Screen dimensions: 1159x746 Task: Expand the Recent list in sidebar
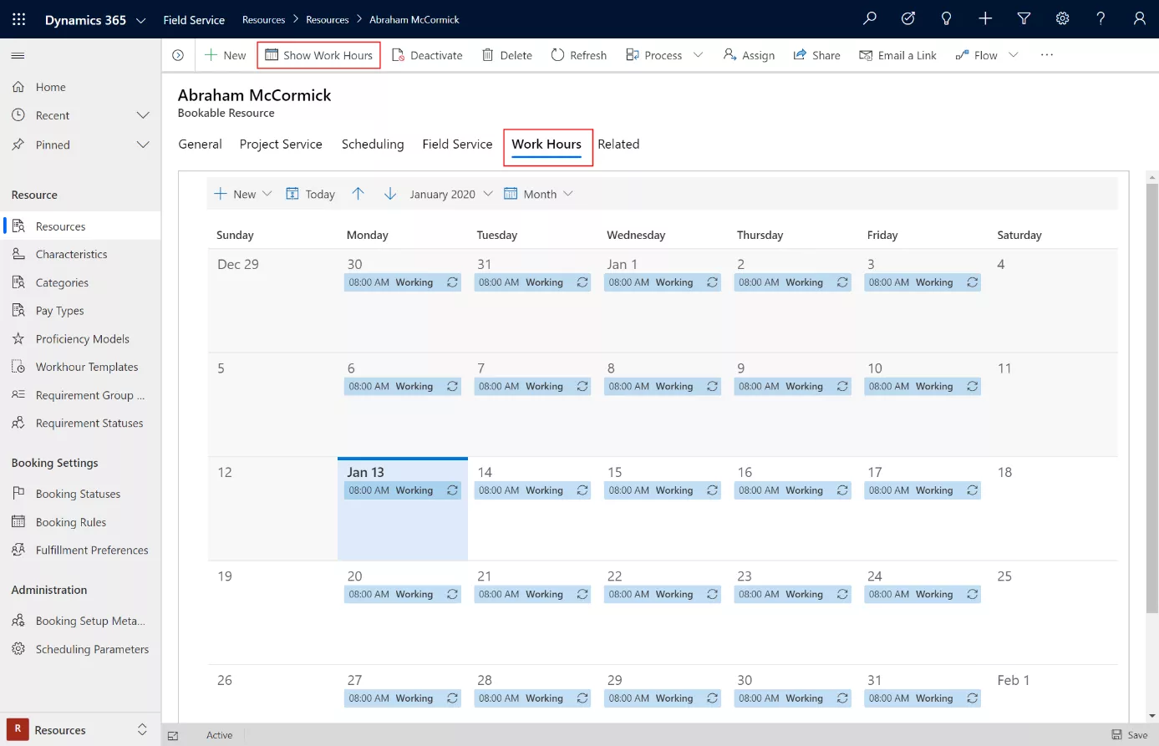click(143, 115)
